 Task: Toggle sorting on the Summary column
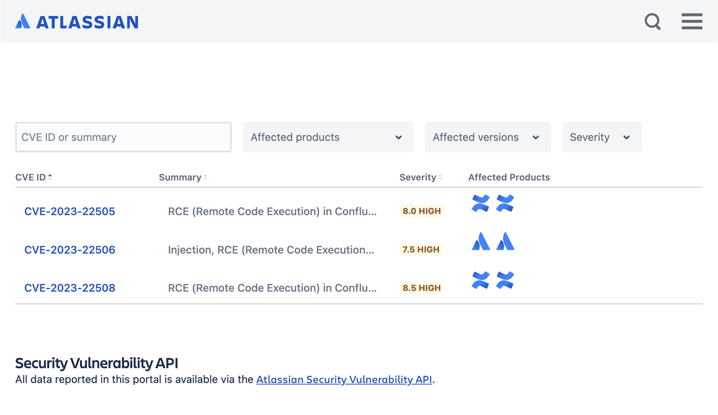tap(183, 177)
